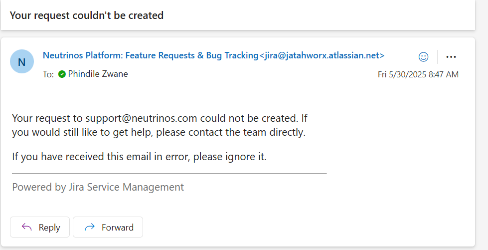
Task: Click the blue forward arrow icon
Action: (x=90, y=227)
